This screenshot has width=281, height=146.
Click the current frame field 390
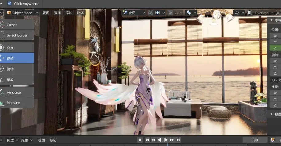click(x=255, y=140)
